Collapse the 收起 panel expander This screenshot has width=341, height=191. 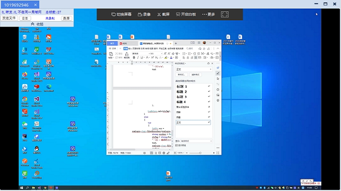pyautogui.click(x=36, y=24)
